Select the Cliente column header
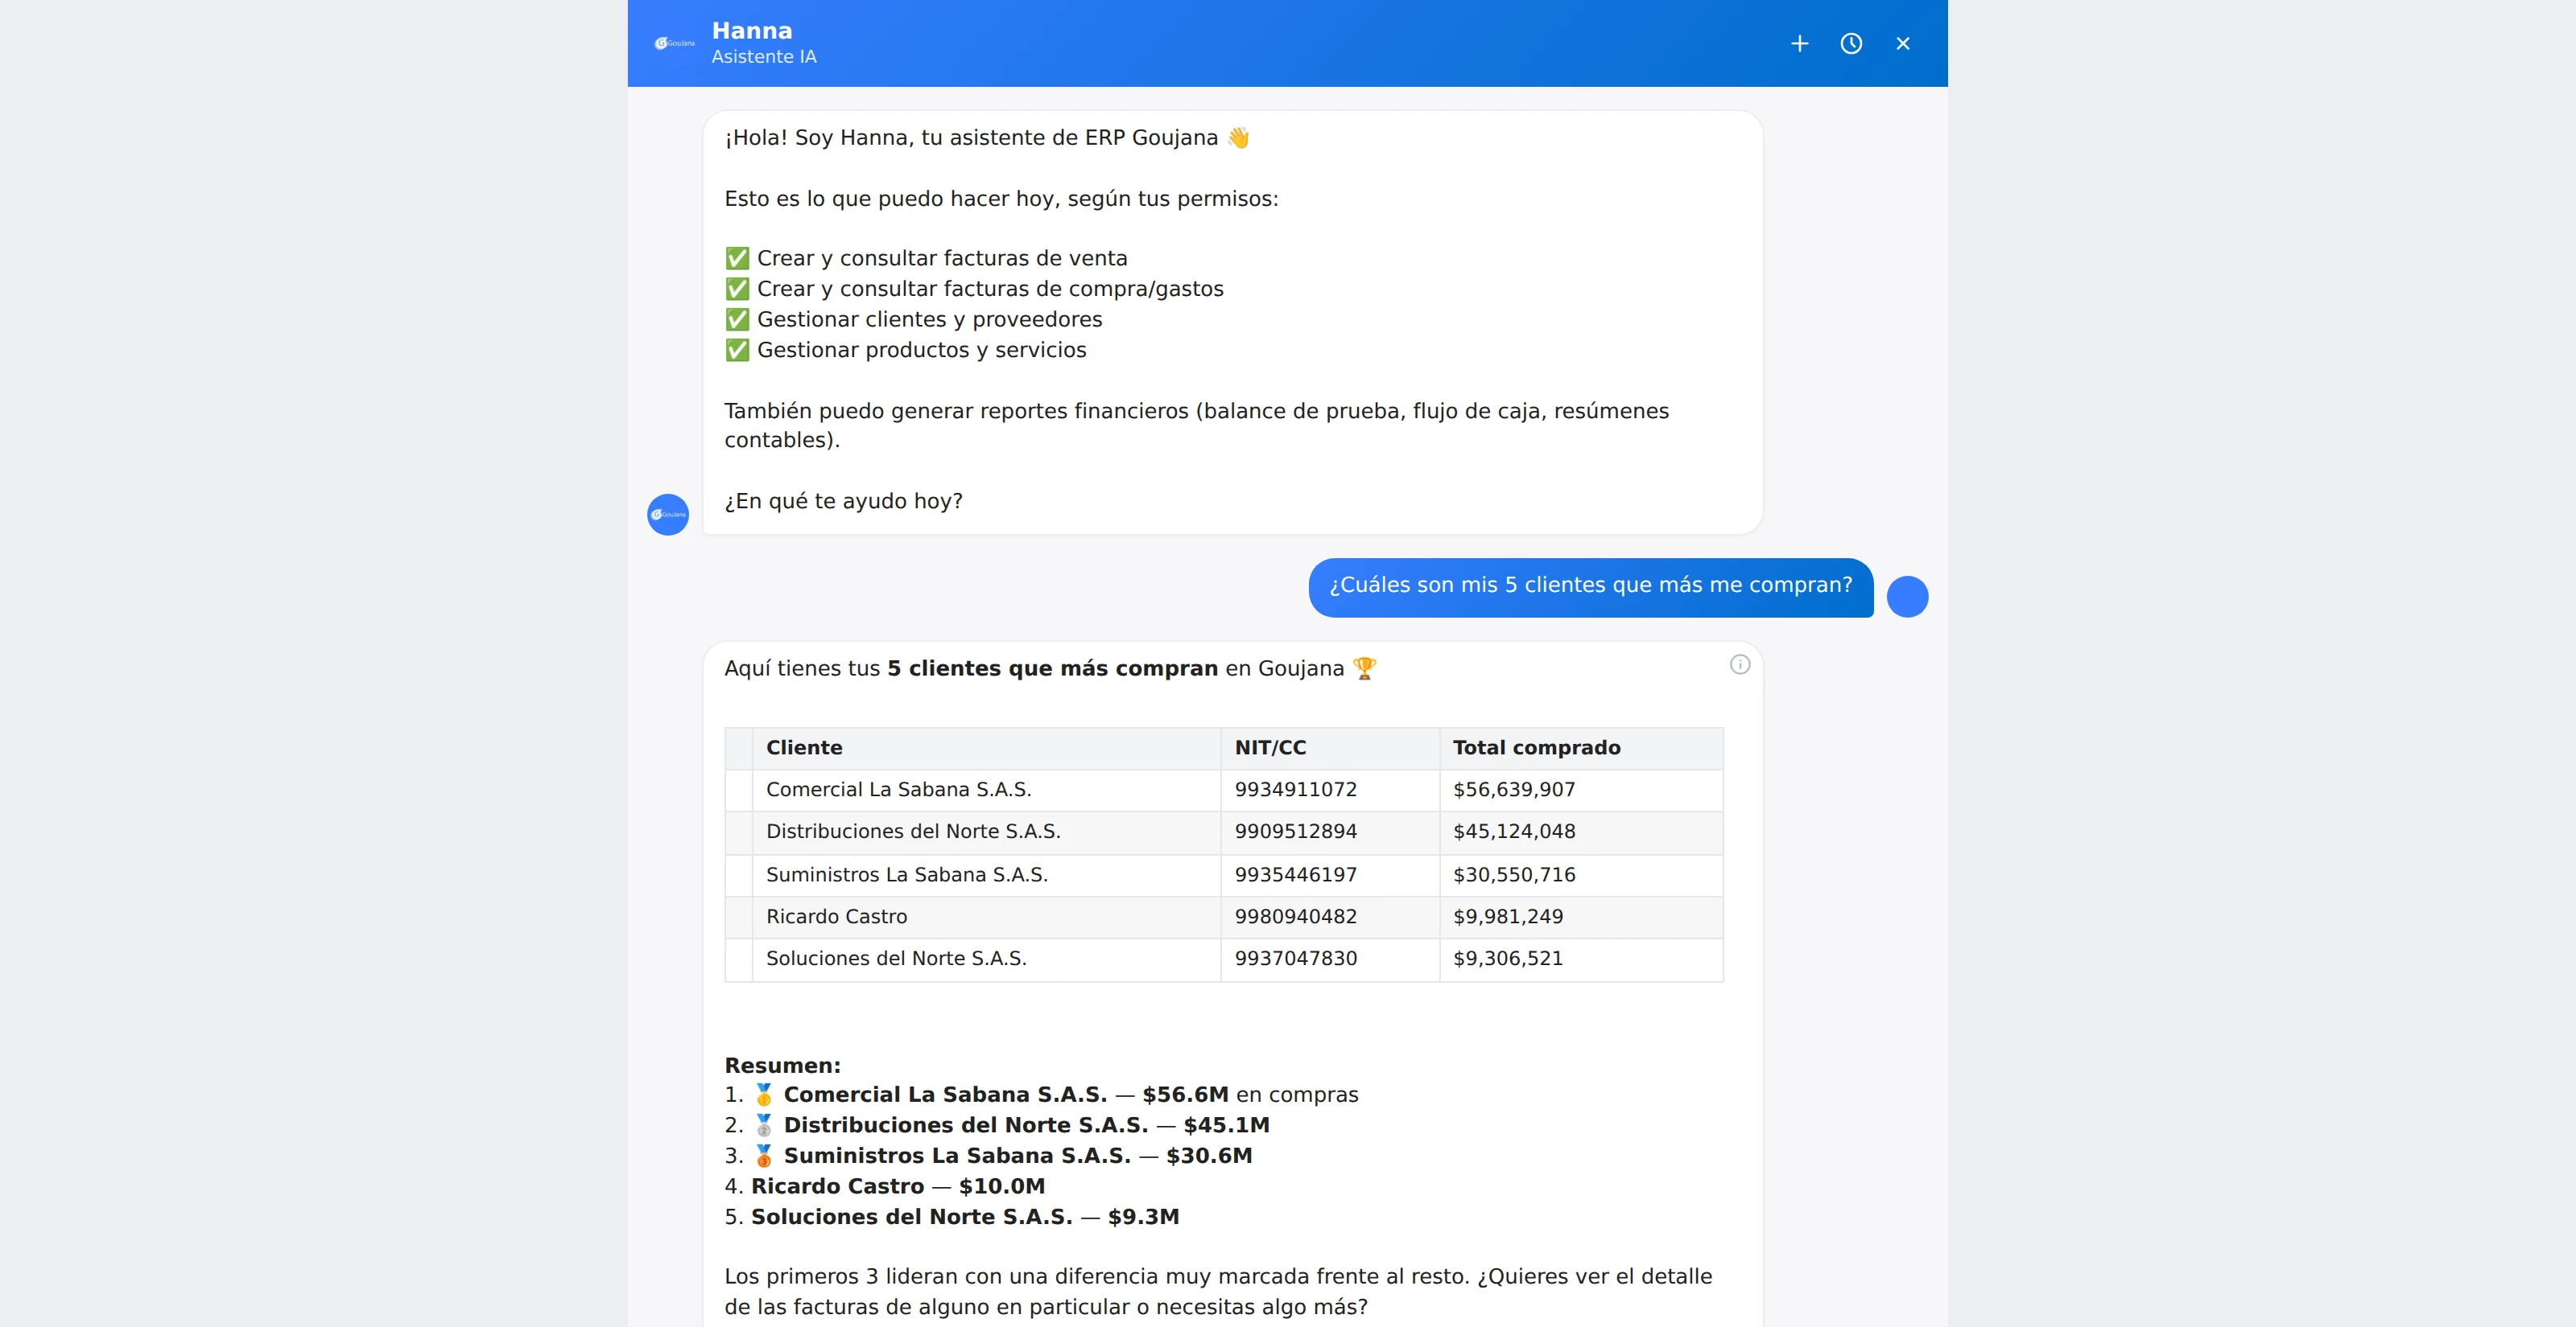Image resolution: width=2576 pixels, height=1327 pixels. tap(986, 749)
